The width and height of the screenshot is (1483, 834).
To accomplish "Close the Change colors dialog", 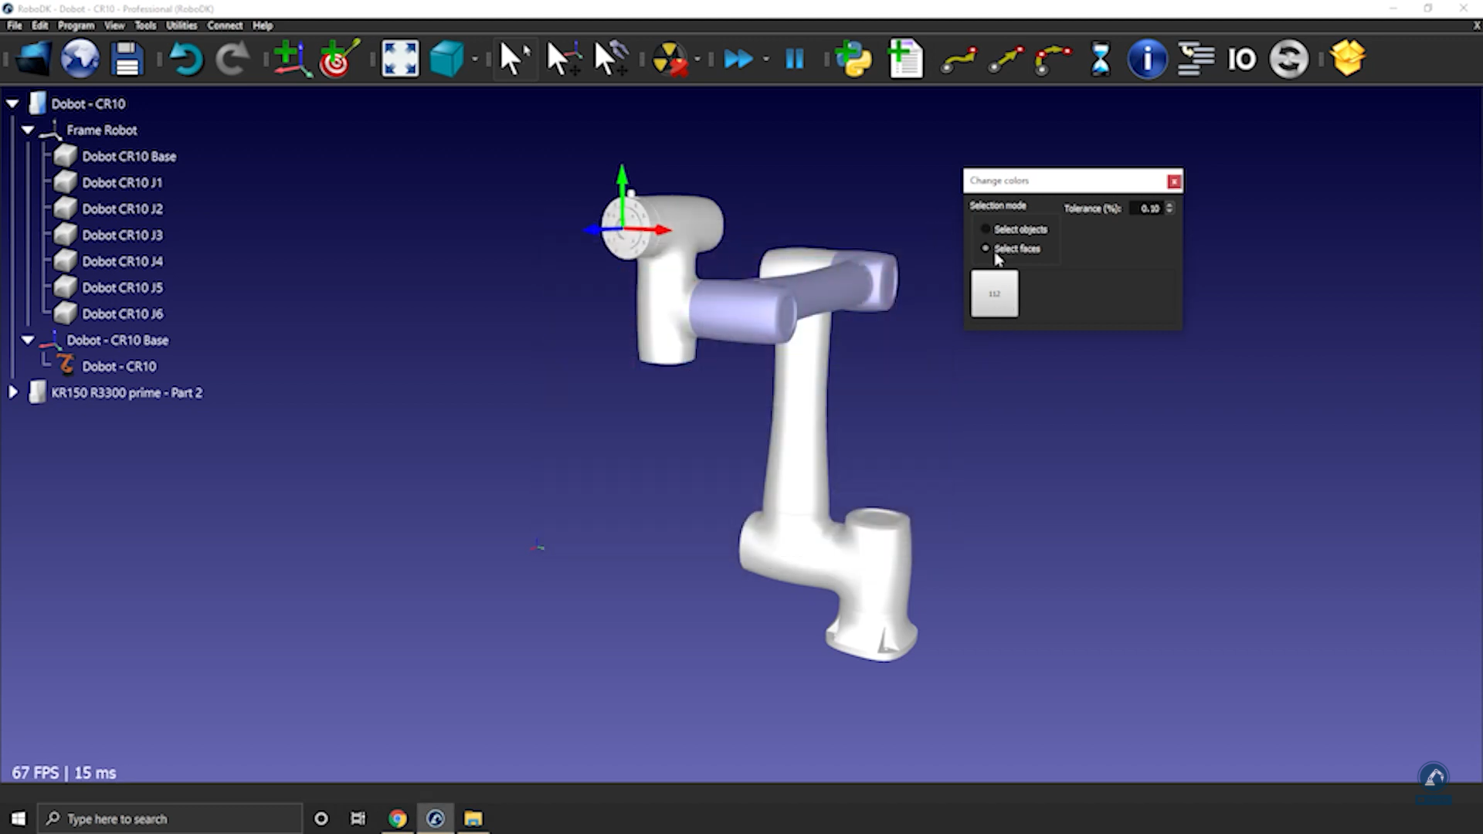I will pyautogui.click(x=1173, y=181).
